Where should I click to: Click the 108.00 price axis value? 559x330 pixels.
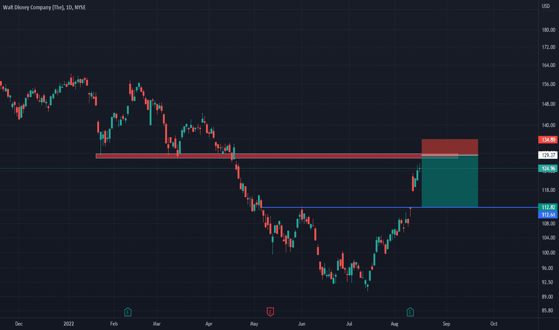(548, 224)
